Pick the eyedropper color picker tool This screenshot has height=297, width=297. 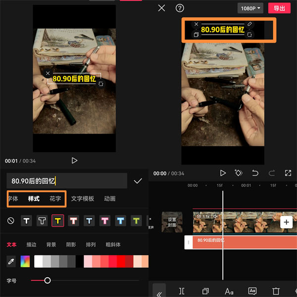coord(11,261)
